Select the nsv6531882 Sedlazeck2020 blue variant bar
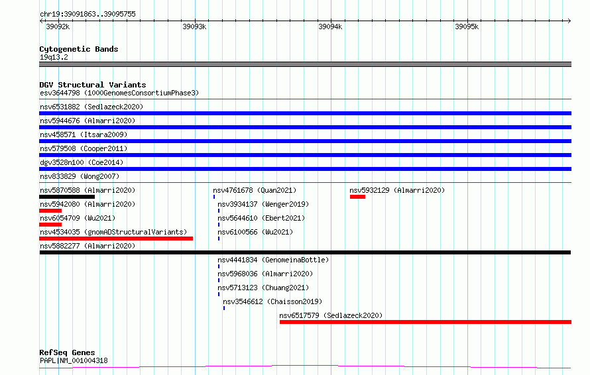 305,113
